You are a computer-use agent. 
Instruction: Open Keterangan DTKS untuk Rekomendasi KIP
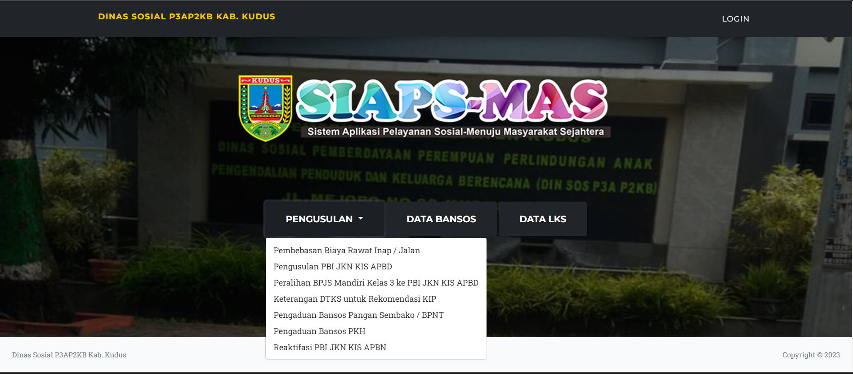pyautogui.click(x=355, y=299)
